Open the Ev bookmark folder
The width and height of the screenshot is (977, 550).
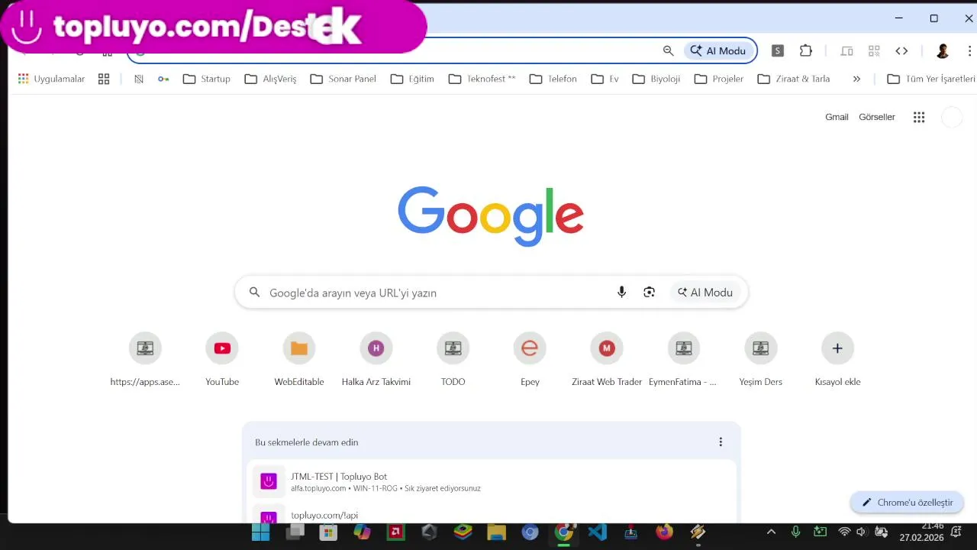click(605, 79)
